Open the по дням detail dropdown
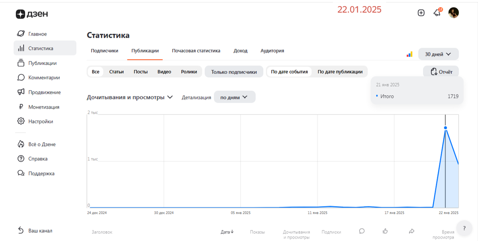 234,97
